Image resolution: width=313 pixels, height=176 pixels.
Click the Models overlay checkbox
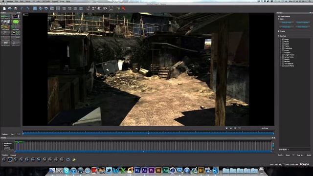click(283, 59)
